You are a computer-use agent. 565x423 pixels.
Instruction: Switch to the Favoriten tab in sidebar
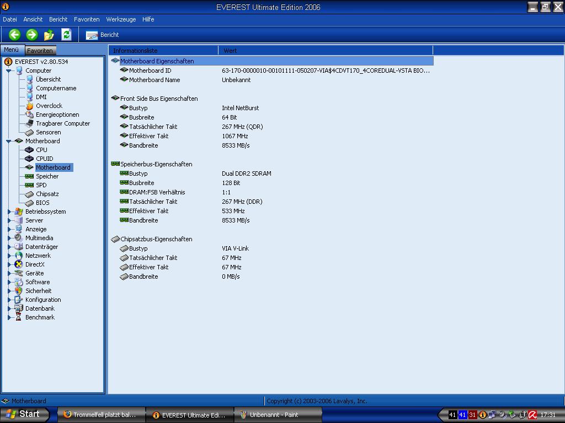[x=40, y=50]
